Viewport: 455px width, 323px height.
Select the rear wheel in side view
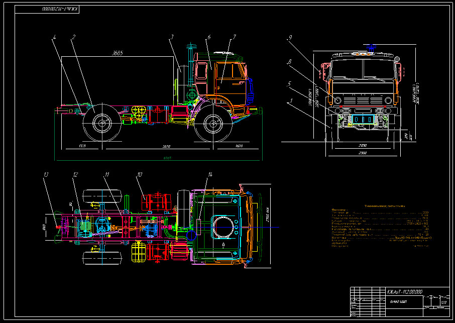[x=102, y=123]
